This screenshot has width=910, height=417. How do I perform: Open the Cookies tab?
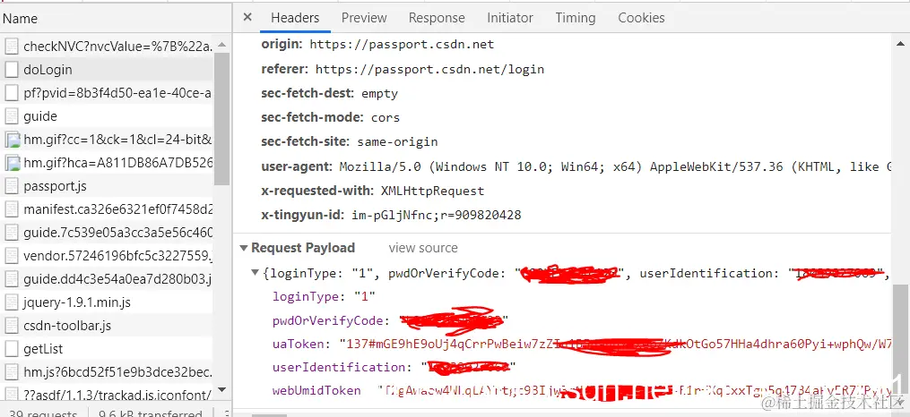pos(641,18)
